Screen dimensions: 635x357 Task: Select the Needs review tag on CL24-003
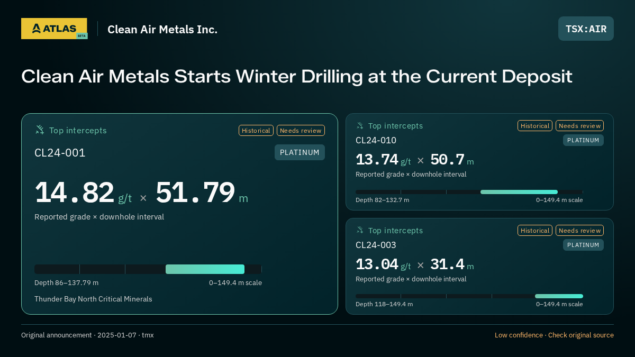point(579,231)
